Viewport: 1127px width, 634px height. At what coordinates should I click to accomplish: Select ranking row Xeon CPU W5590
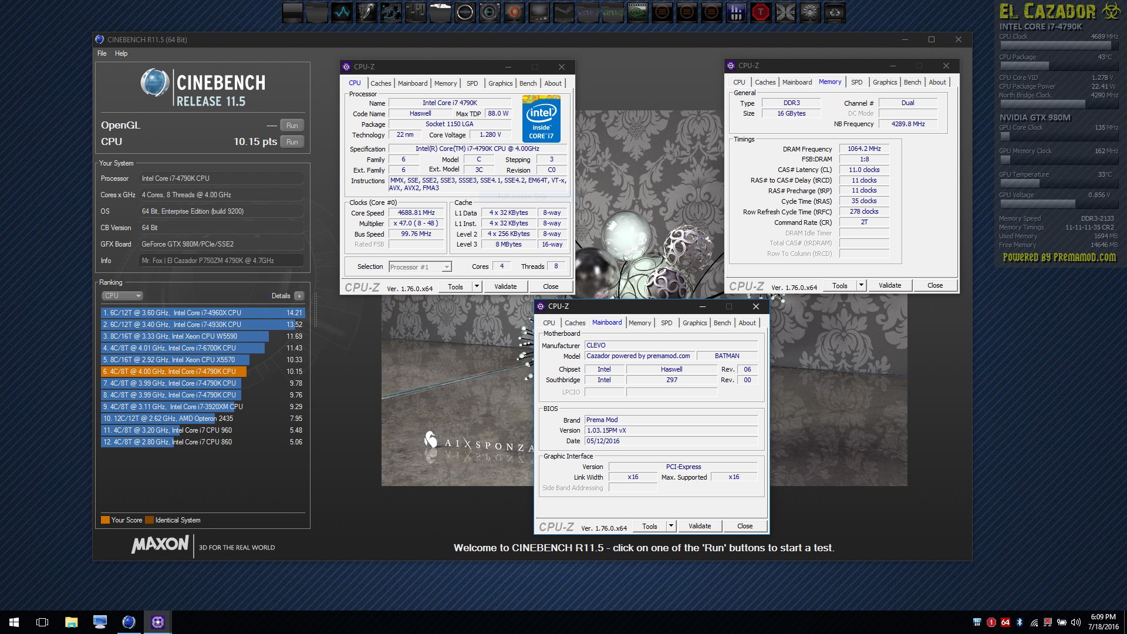203,336
